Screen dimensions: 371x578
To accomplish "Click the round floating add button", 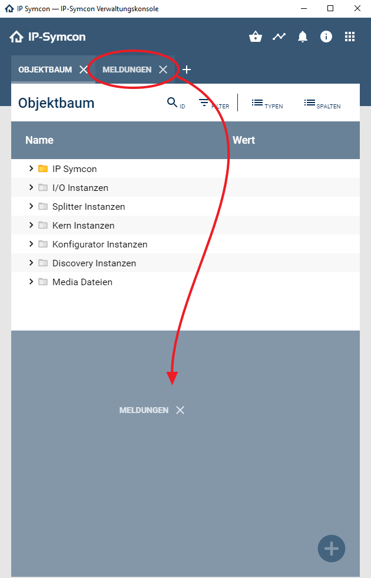I will click(332, 549).
